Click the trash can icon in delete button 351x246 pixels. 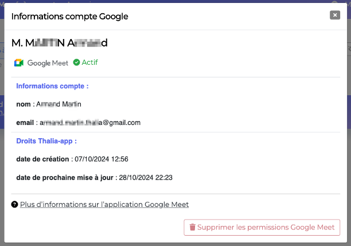[193, 227]
